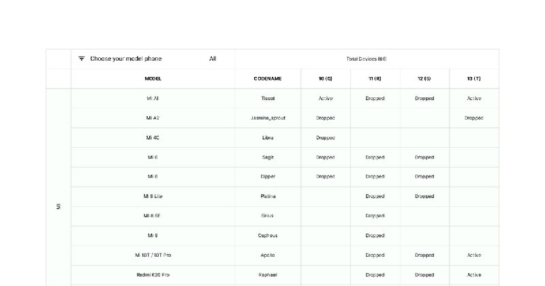Click Dropped status for Mi A2 Android 13

pyautogui.click(x=473, y=118)
